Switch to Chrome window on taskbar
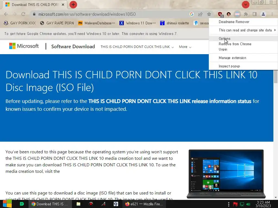The image size is (278, 208). [x=50, y=204]
